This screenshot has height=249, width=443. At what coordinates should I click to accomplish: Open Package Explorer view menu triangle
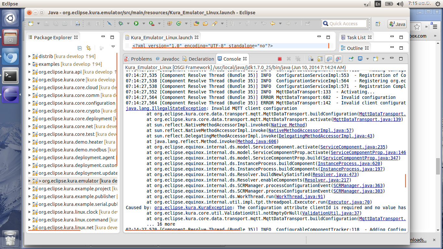[x=113, y=47]
